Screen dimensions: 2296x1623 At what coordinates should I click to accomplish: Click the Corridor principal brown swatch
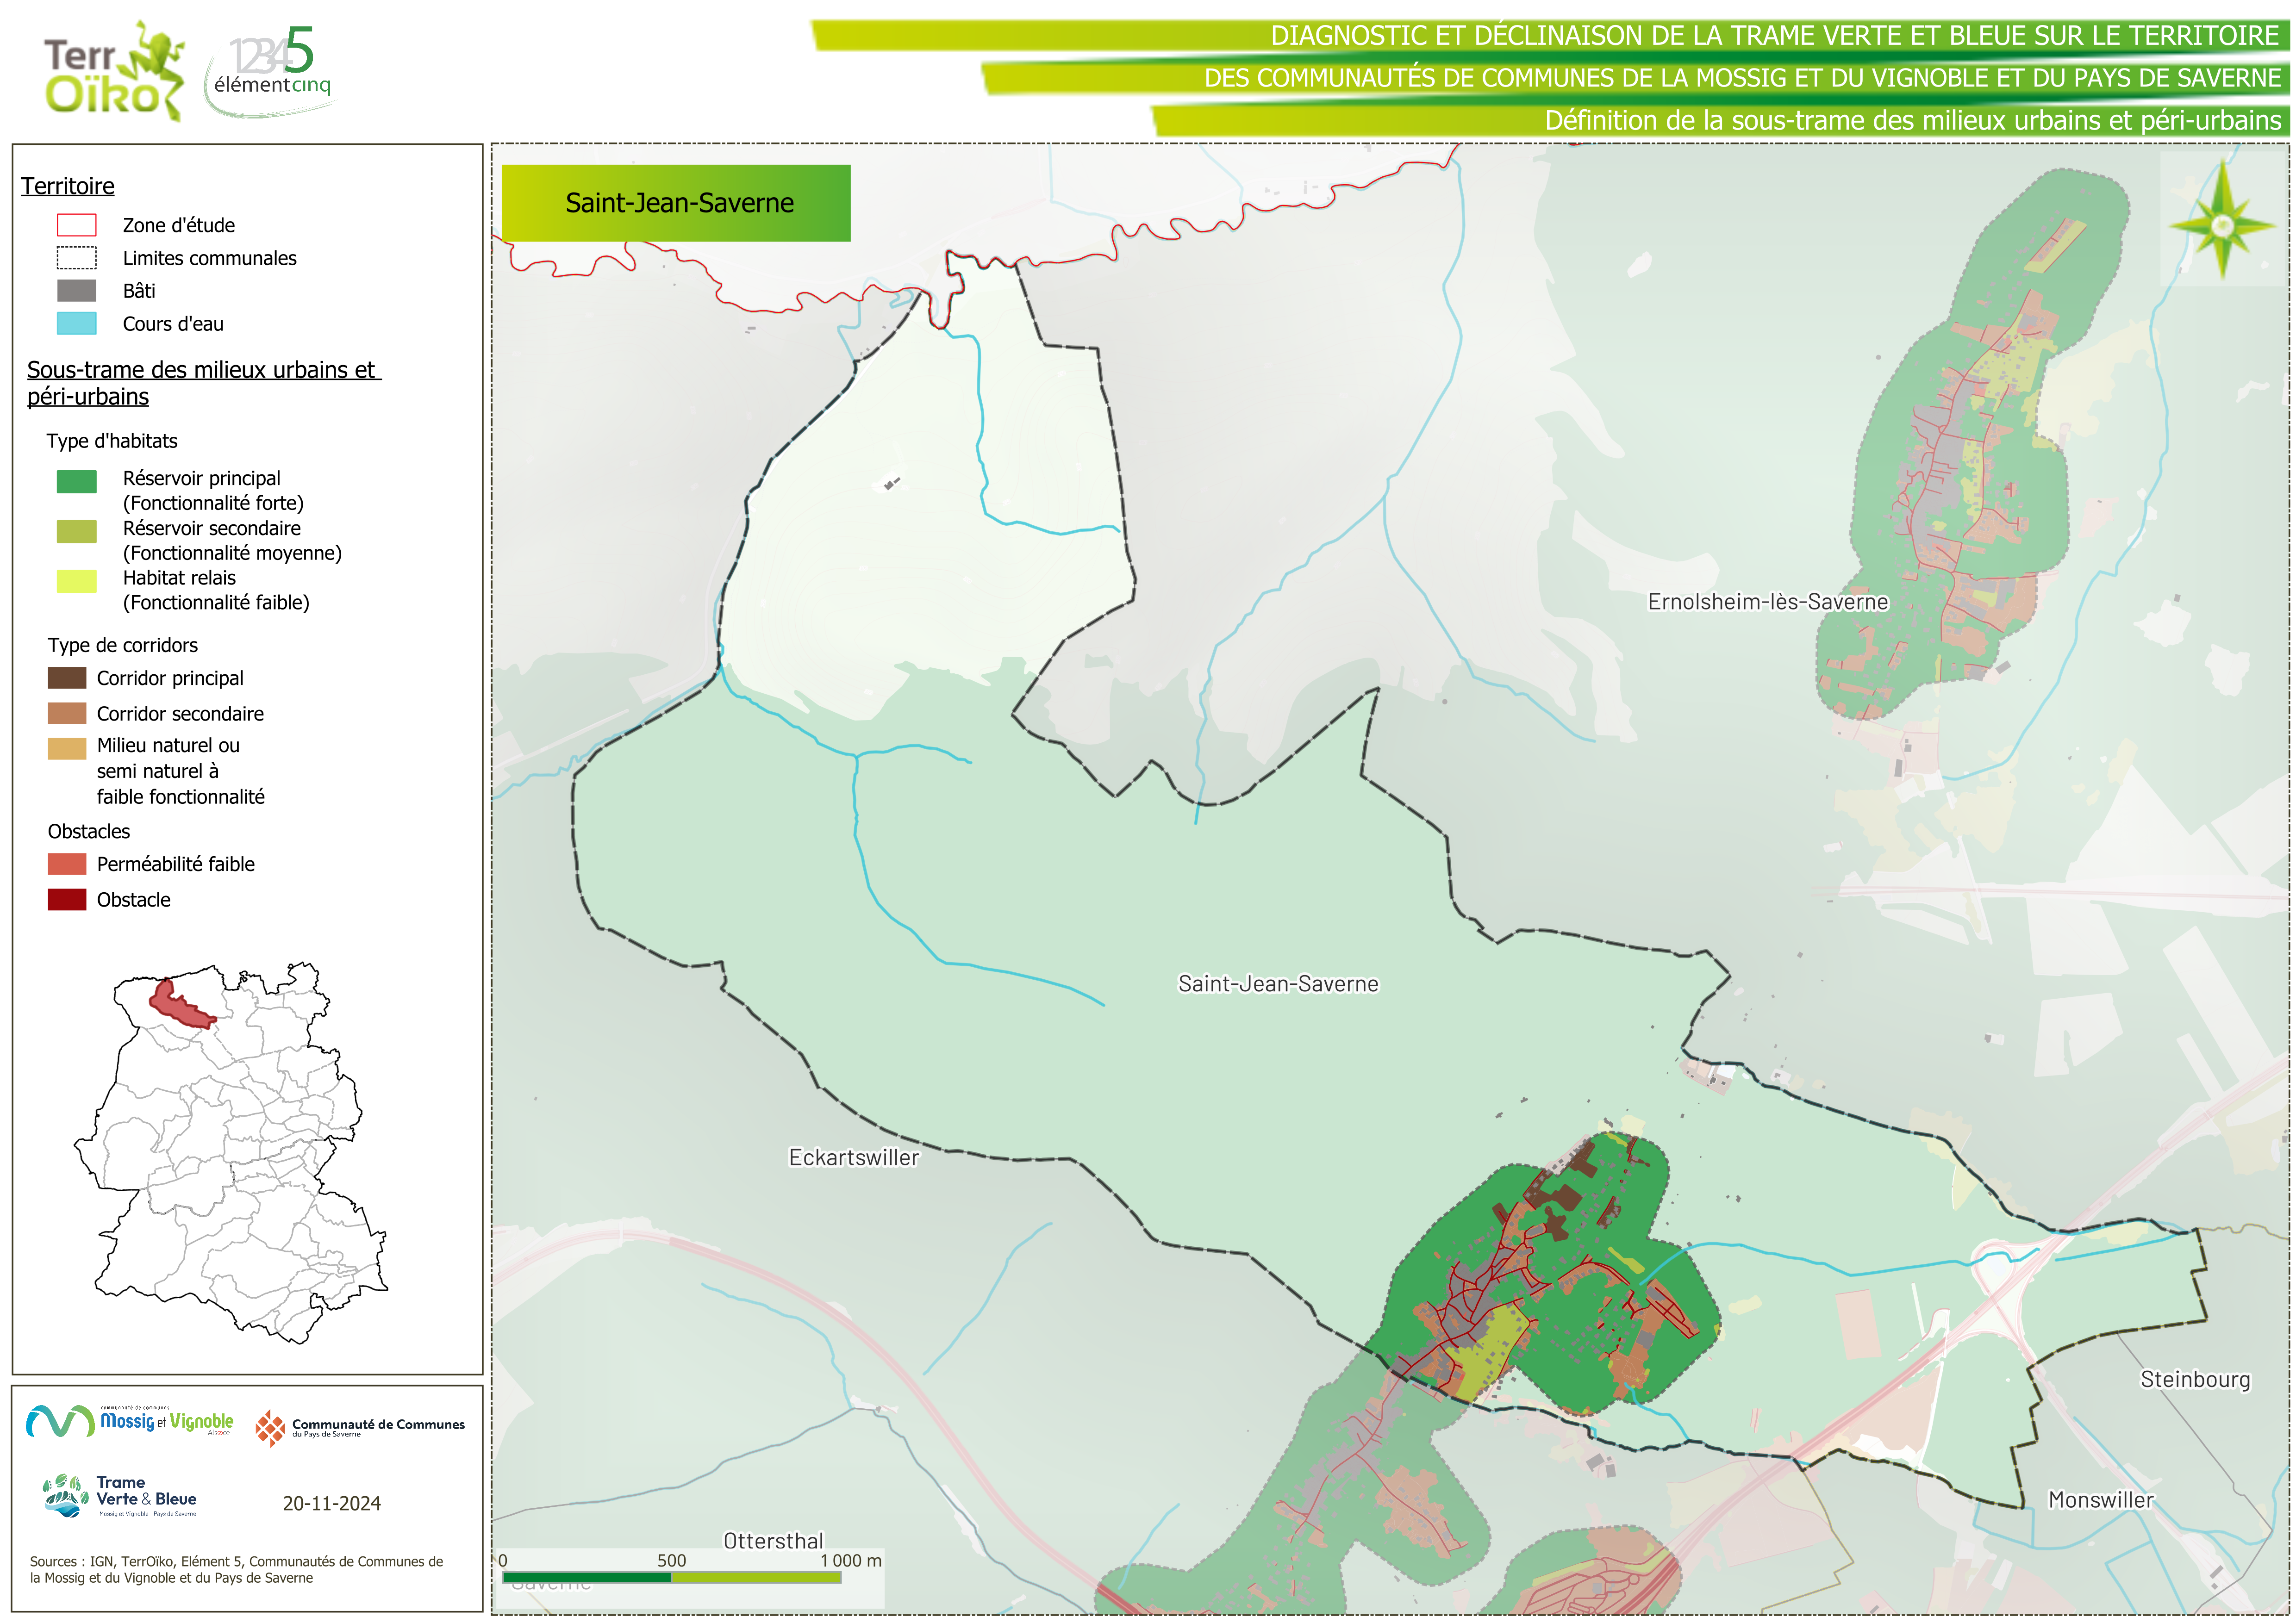tap(67, 678)
